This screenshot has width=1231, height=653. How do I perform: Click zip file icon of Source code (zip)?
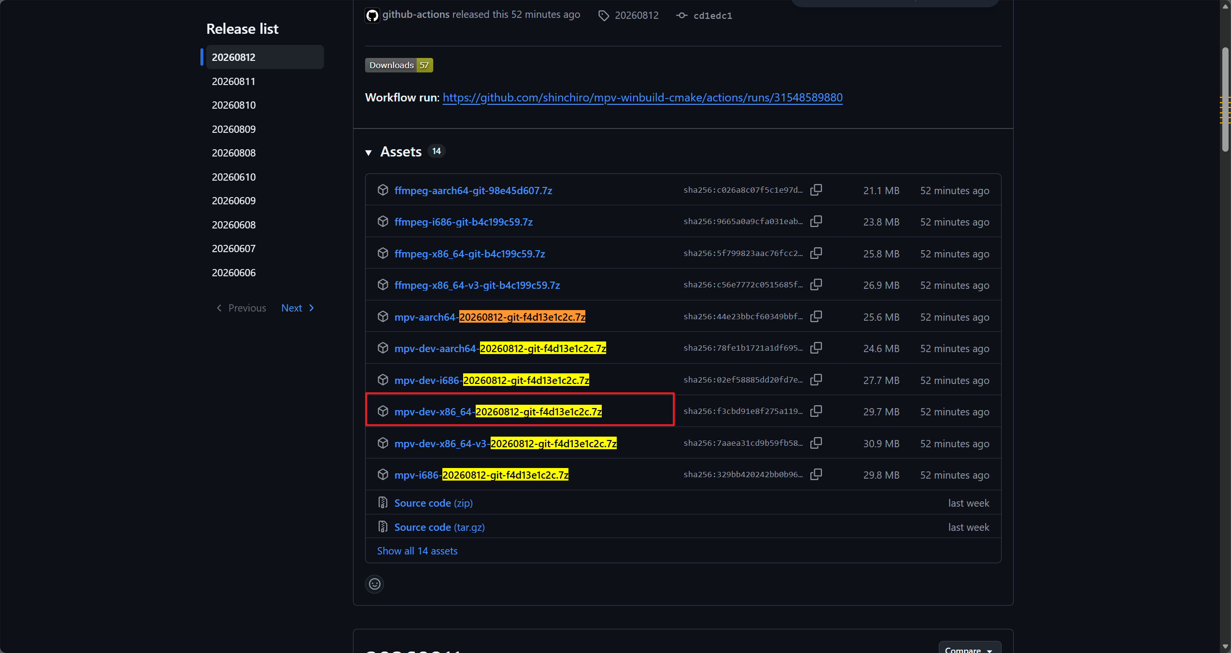(x=383, y=502)
